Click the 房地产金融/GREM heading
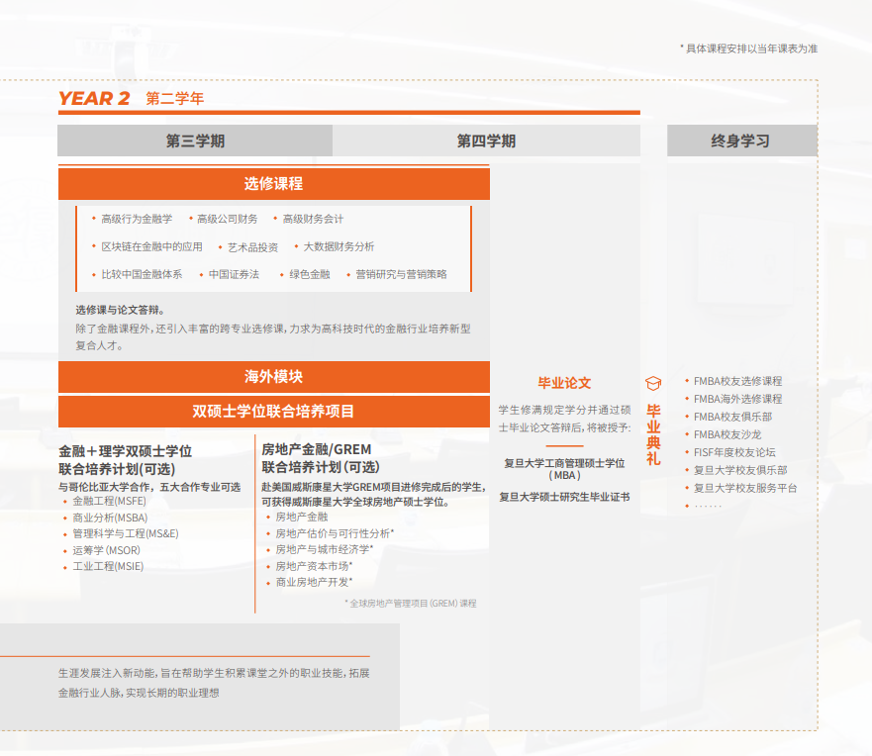The height and width of the screenshot is (756, 872). (x=317, y=449)
